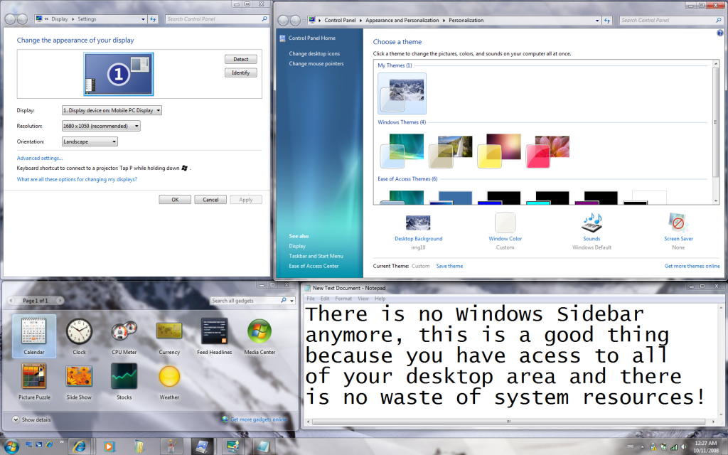This screenshot has height=455, width=728.
Task: Refresh the Display Settings window address bar
Action: coord(153,19)
